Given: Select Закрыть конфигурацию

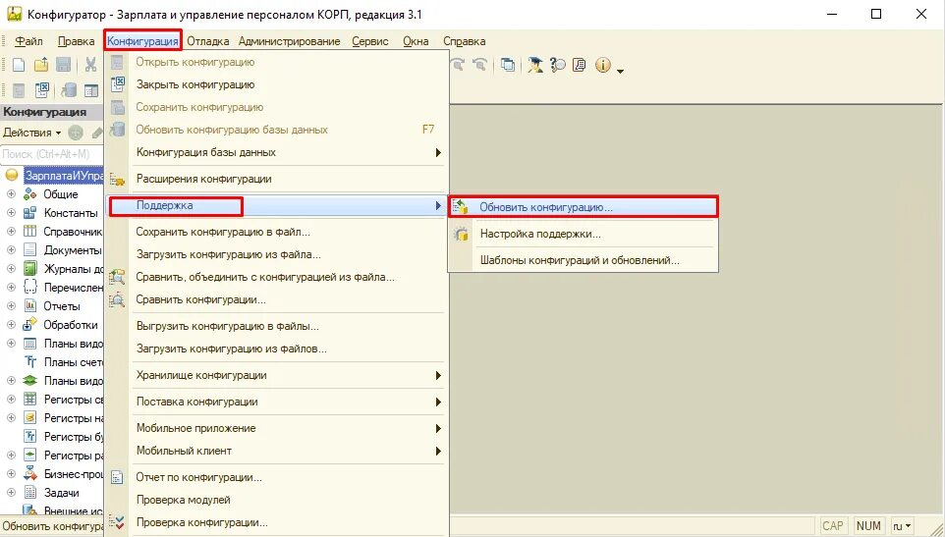Looking at the screenshot, I should pyautogui.click(x=277, y=84).
